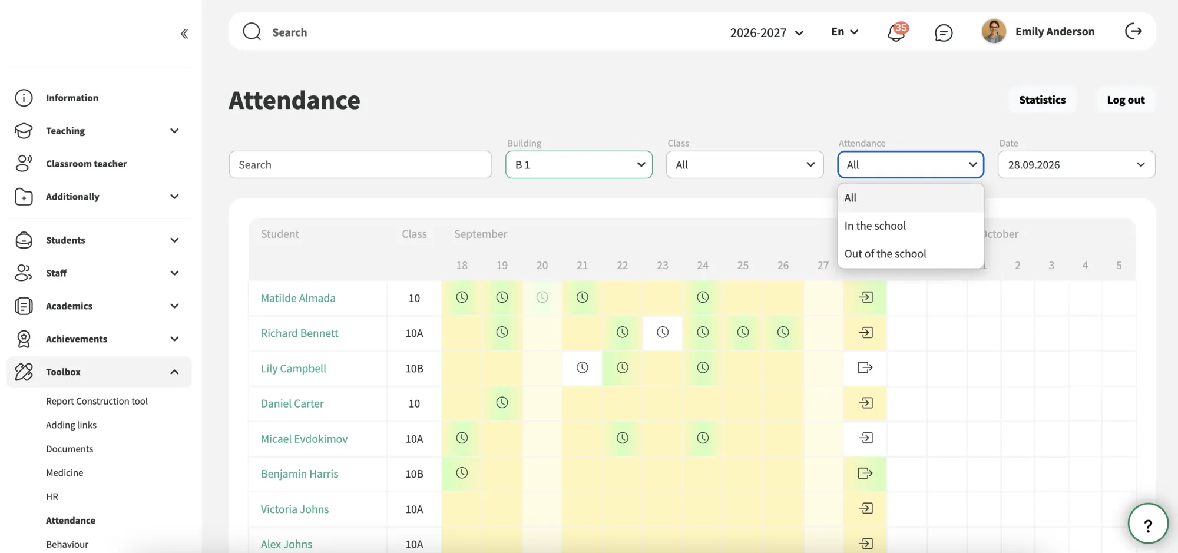
Task: Open the school year 2026-2027 dropdown
Action: [x=767, y=32]
